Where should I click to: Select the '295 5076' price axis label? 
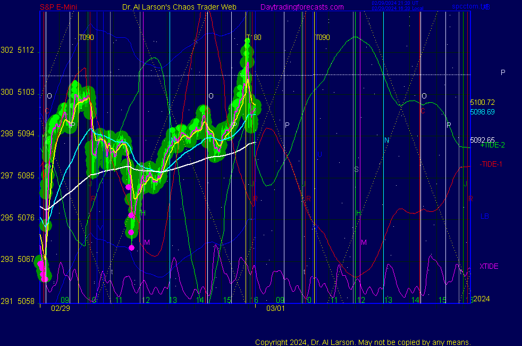[x=18, y=218]
